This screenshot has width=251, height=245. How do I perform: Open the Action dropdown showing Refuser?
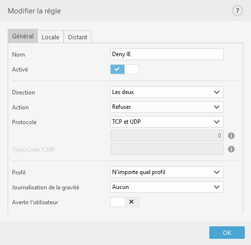pos(167,107)
